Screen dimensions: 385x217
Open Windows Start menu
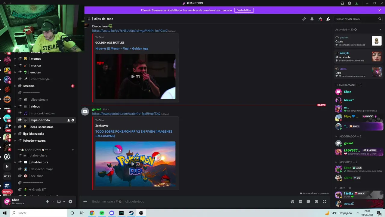[5, 213]
